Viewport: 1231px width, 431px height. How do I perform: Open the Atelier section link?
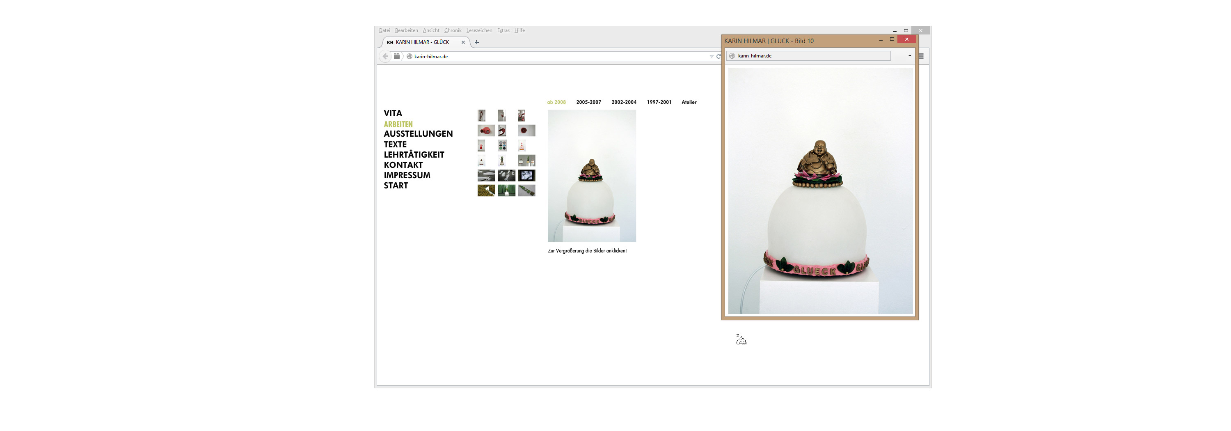pyautogui.click(x=689, y=102)
